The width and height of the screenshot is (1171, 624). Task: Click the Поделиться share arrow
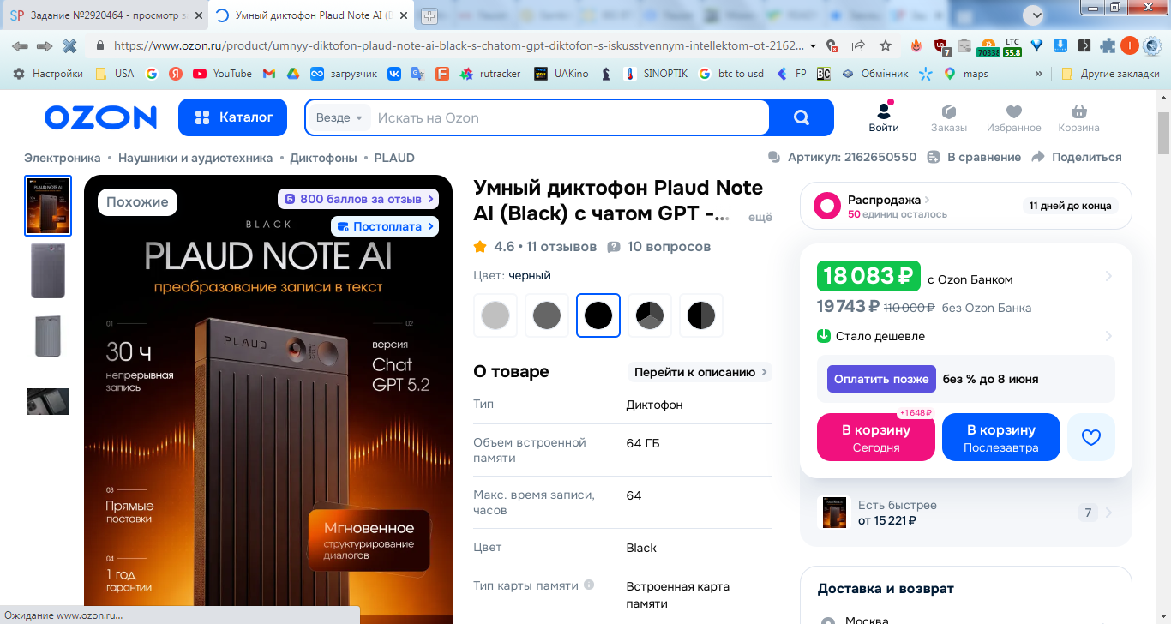[x=1076, y=157]
